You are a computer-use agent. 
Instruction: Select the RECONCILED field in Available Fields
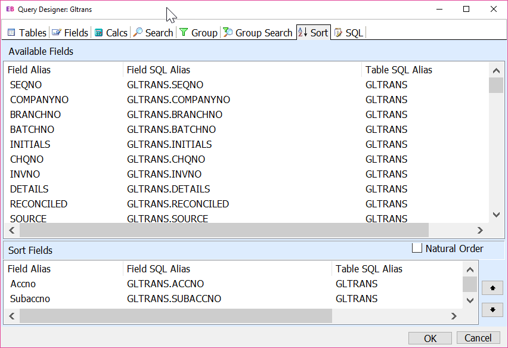(39, 204)
